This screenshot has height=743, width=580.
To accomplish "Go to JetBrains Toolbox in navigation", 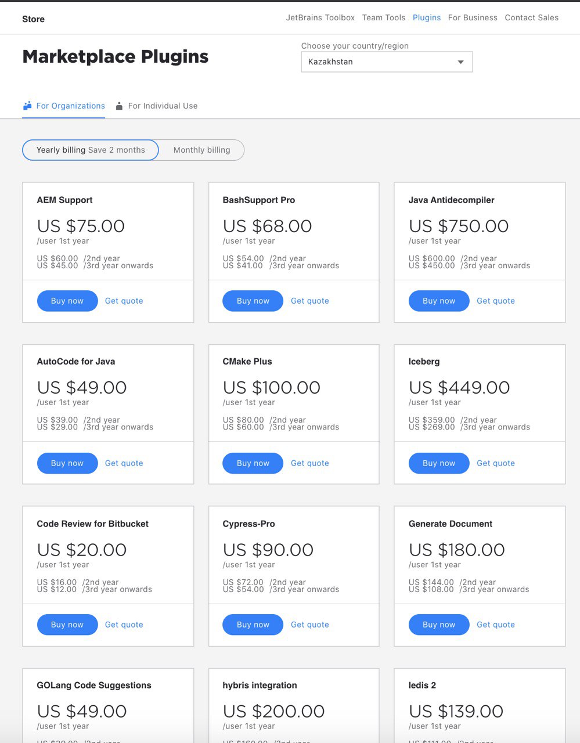I will pyautogui.click(x=320, y=18).
